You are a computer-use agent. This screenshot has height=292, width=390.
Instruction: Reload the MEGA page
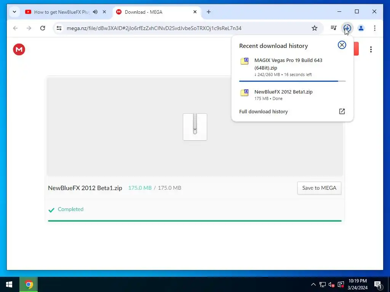43,28
